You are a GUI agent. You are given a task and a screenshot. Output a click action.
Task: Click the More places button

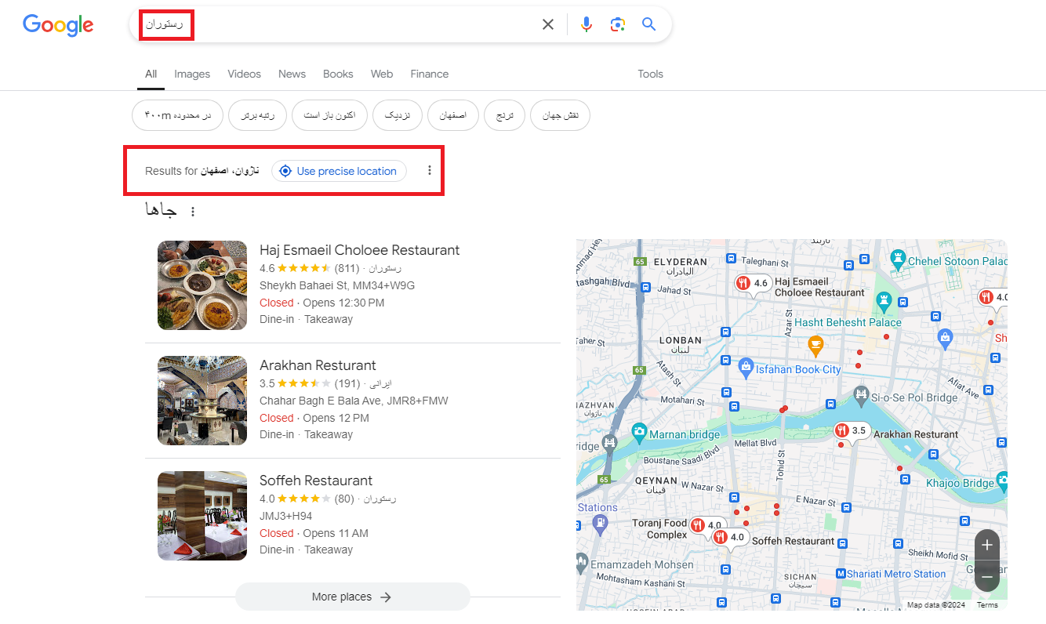[x=352, y=597]
